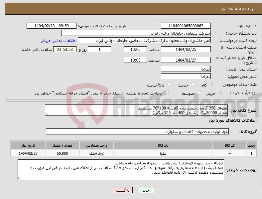
Task: Click the ردیف column header
Action: click(x=251, y=145)
